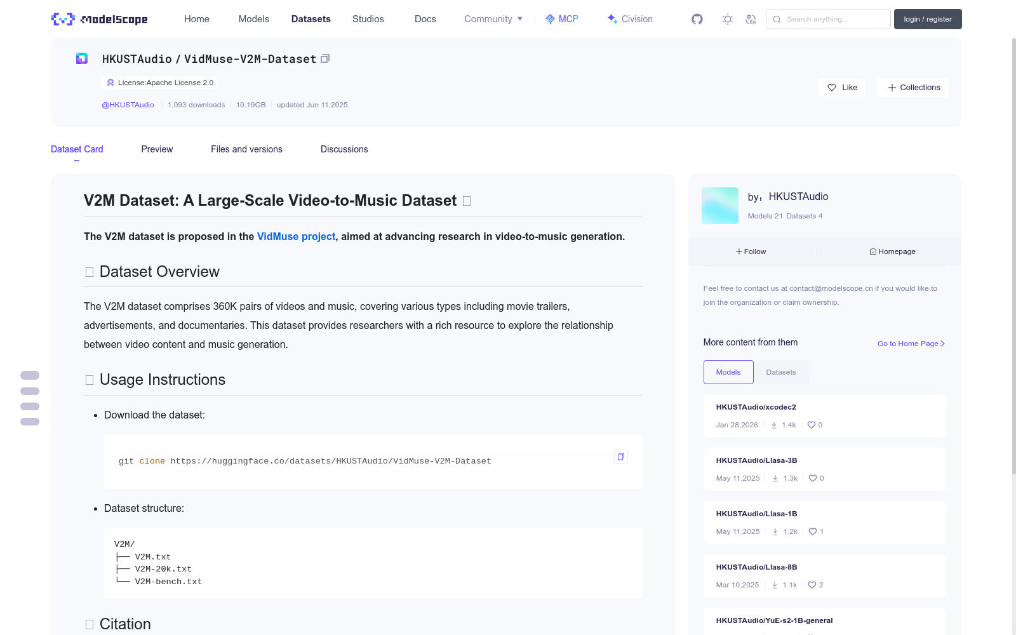Click the download icon on xcodec2 card
Image resolution: width=1016 pixels, height=635 pixels.
click(774, 425)
